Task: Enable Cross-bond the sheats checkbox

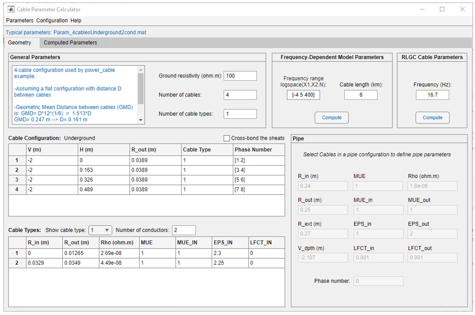Action: tap(227, 139)
